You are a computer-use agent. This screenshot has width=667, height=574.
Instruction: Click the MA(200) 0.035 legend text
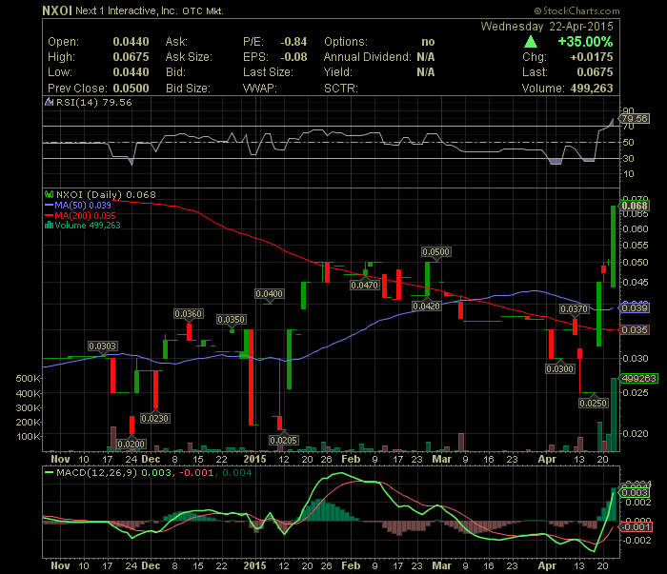click(x=85, y=215)
